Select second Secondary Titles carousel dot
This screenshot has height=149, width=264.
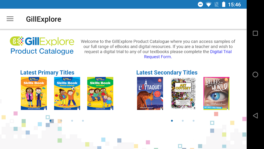click(183, 121)
